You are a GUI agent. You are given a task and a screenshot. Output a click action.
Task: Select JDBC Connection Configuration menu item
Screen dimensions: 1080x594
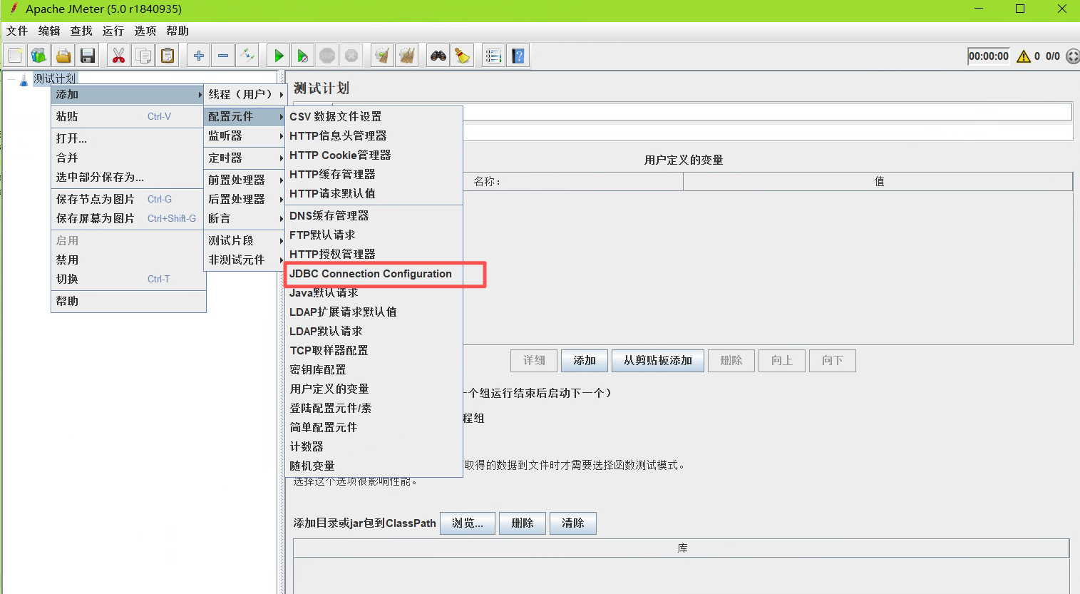click(x=371, y=274)
